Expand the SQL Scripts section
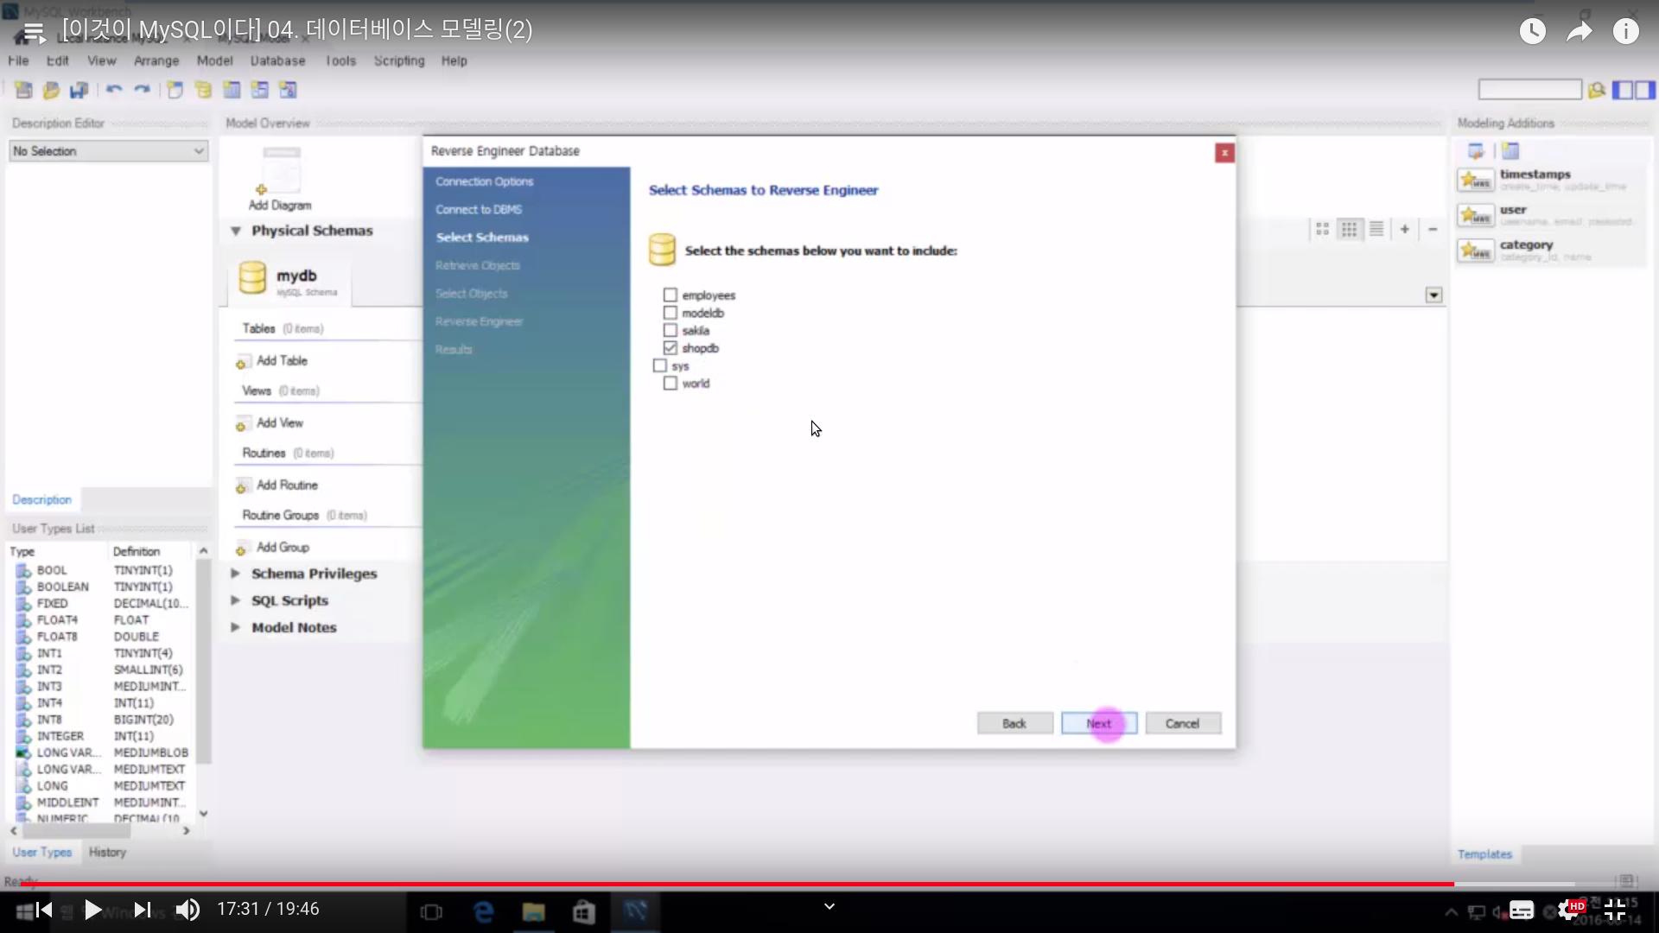 235,600
